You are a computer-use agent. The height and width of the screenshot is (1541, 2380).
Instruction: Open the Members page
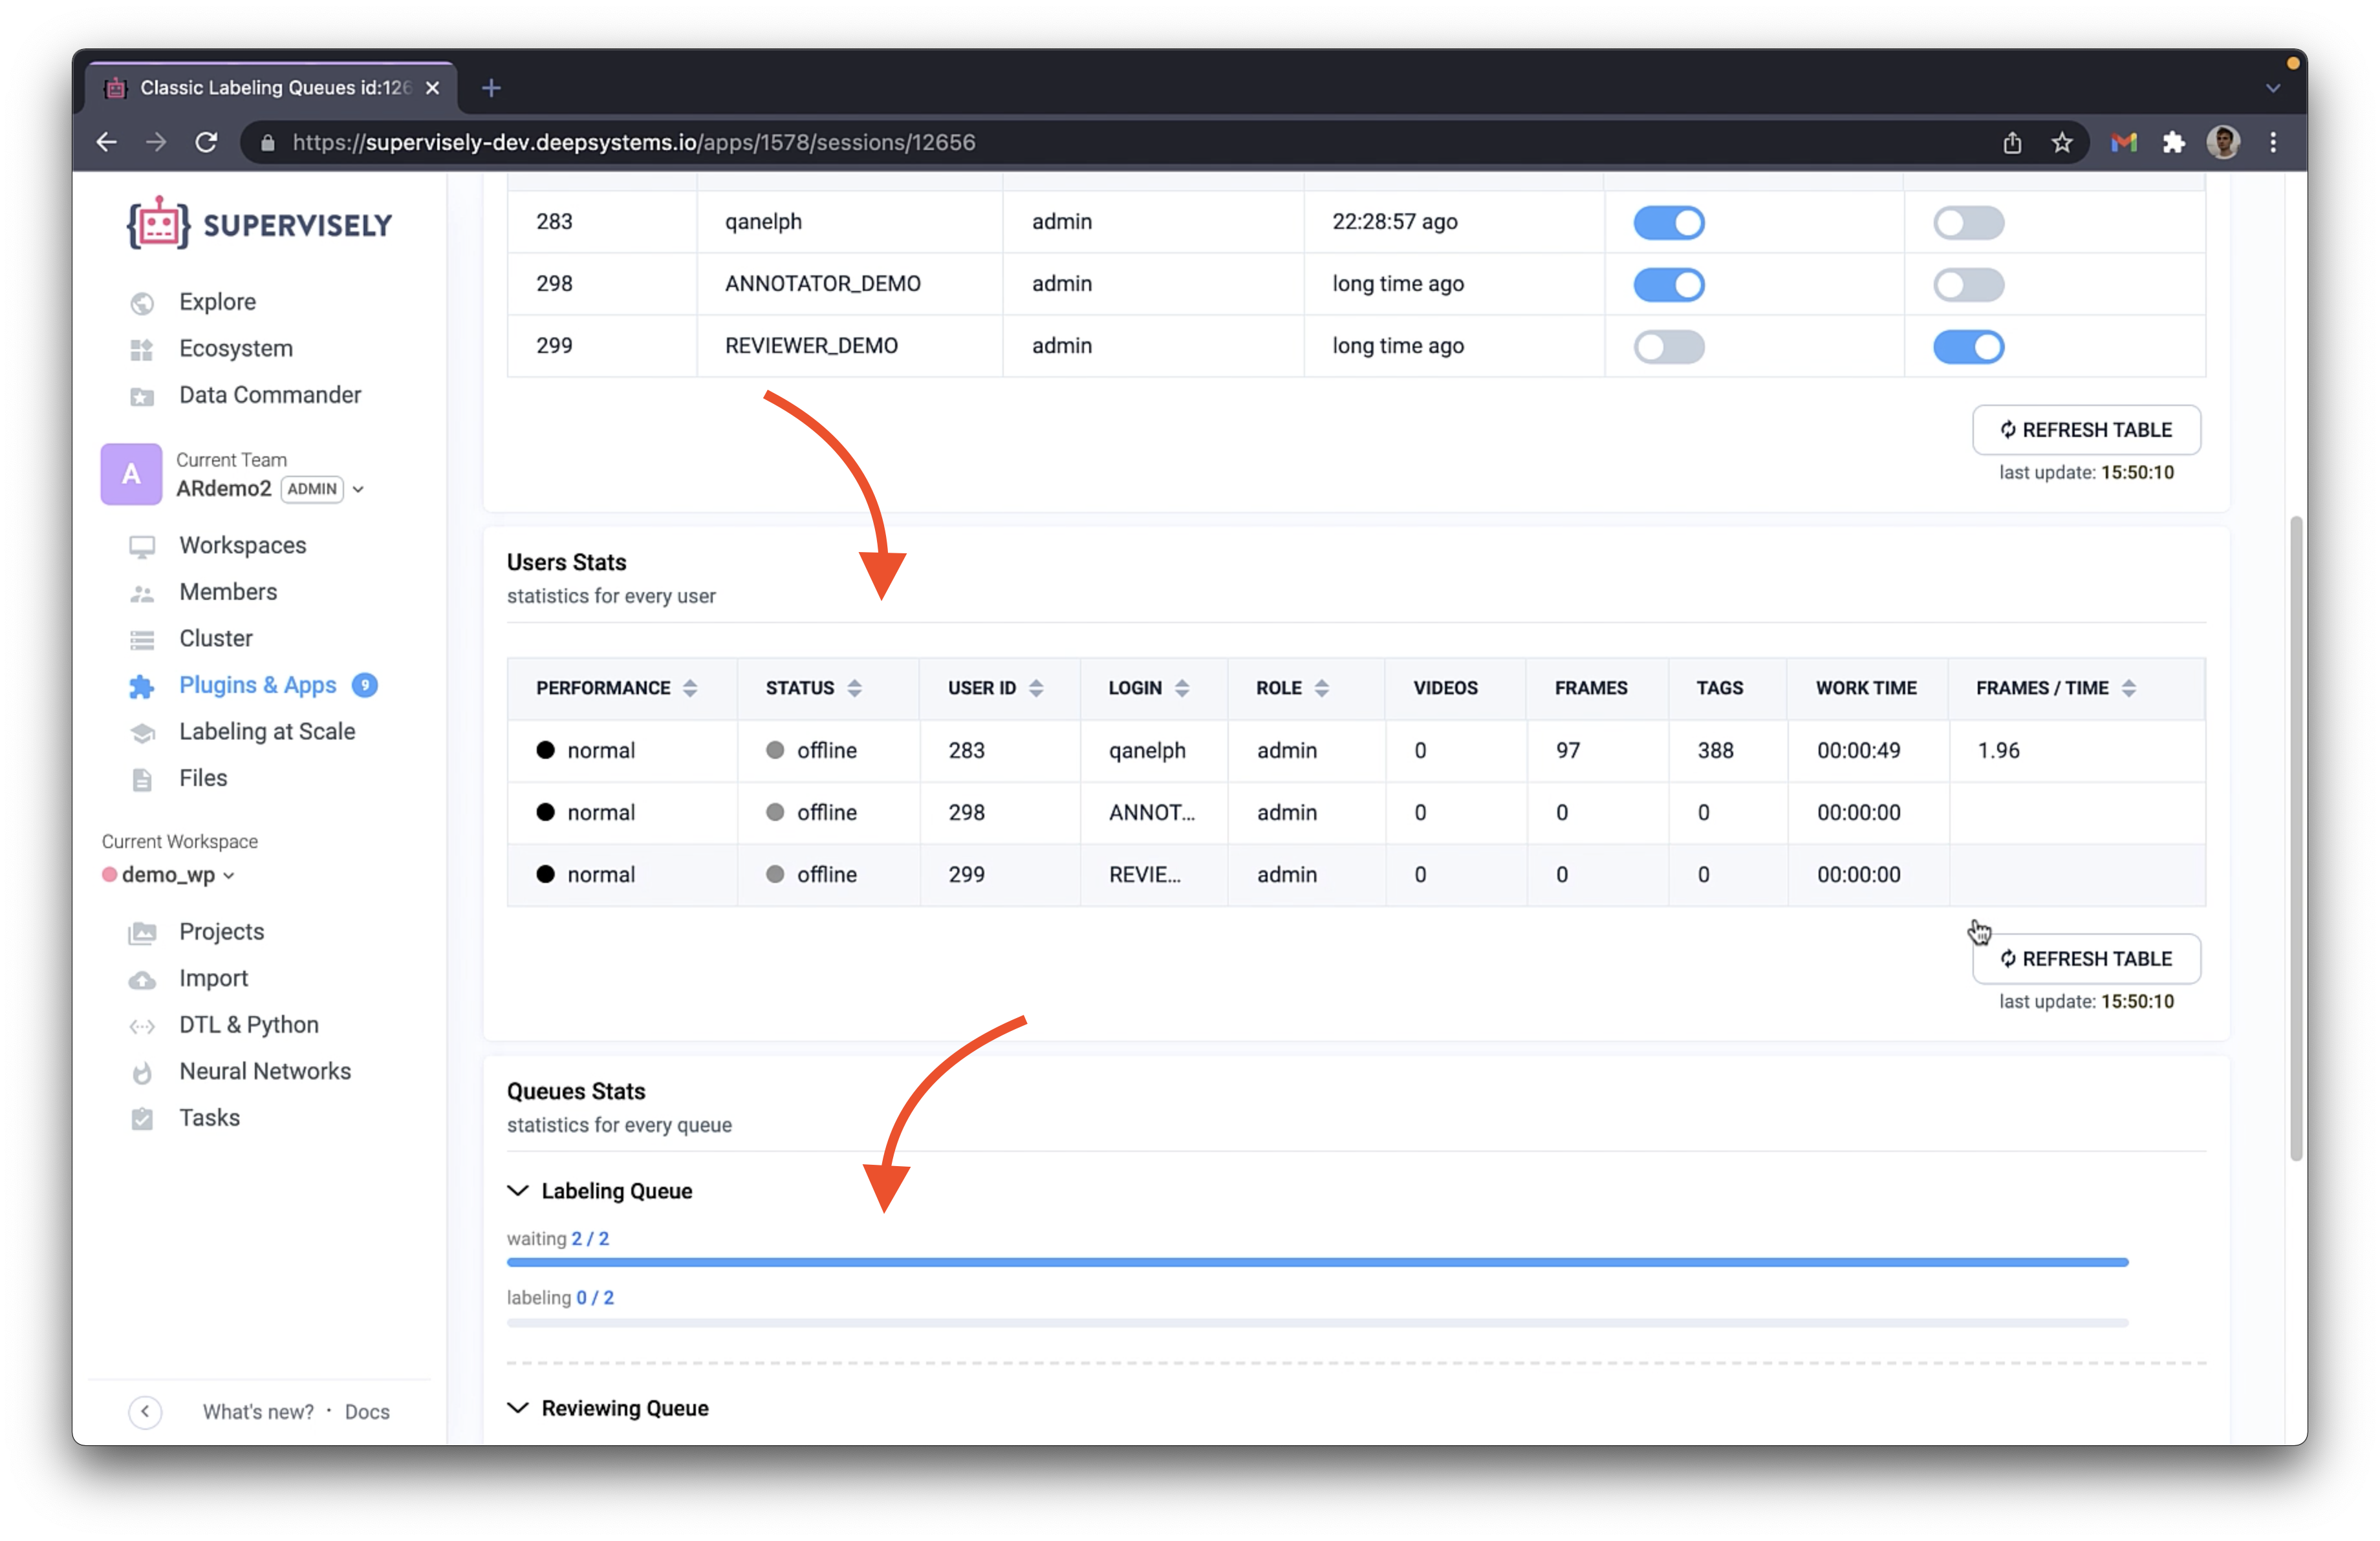click(228, 591)
